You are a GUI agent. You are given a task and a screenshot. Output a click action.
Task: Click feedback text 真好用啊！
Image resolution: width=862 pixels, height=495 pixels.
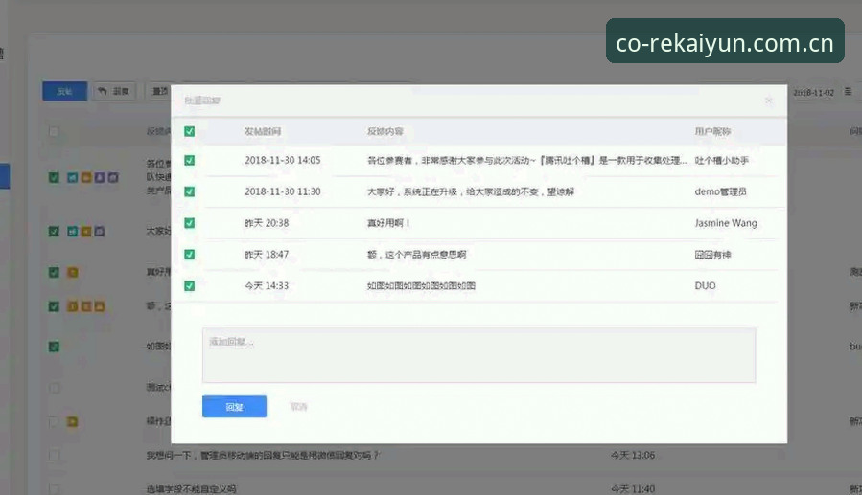pos(388,223)
